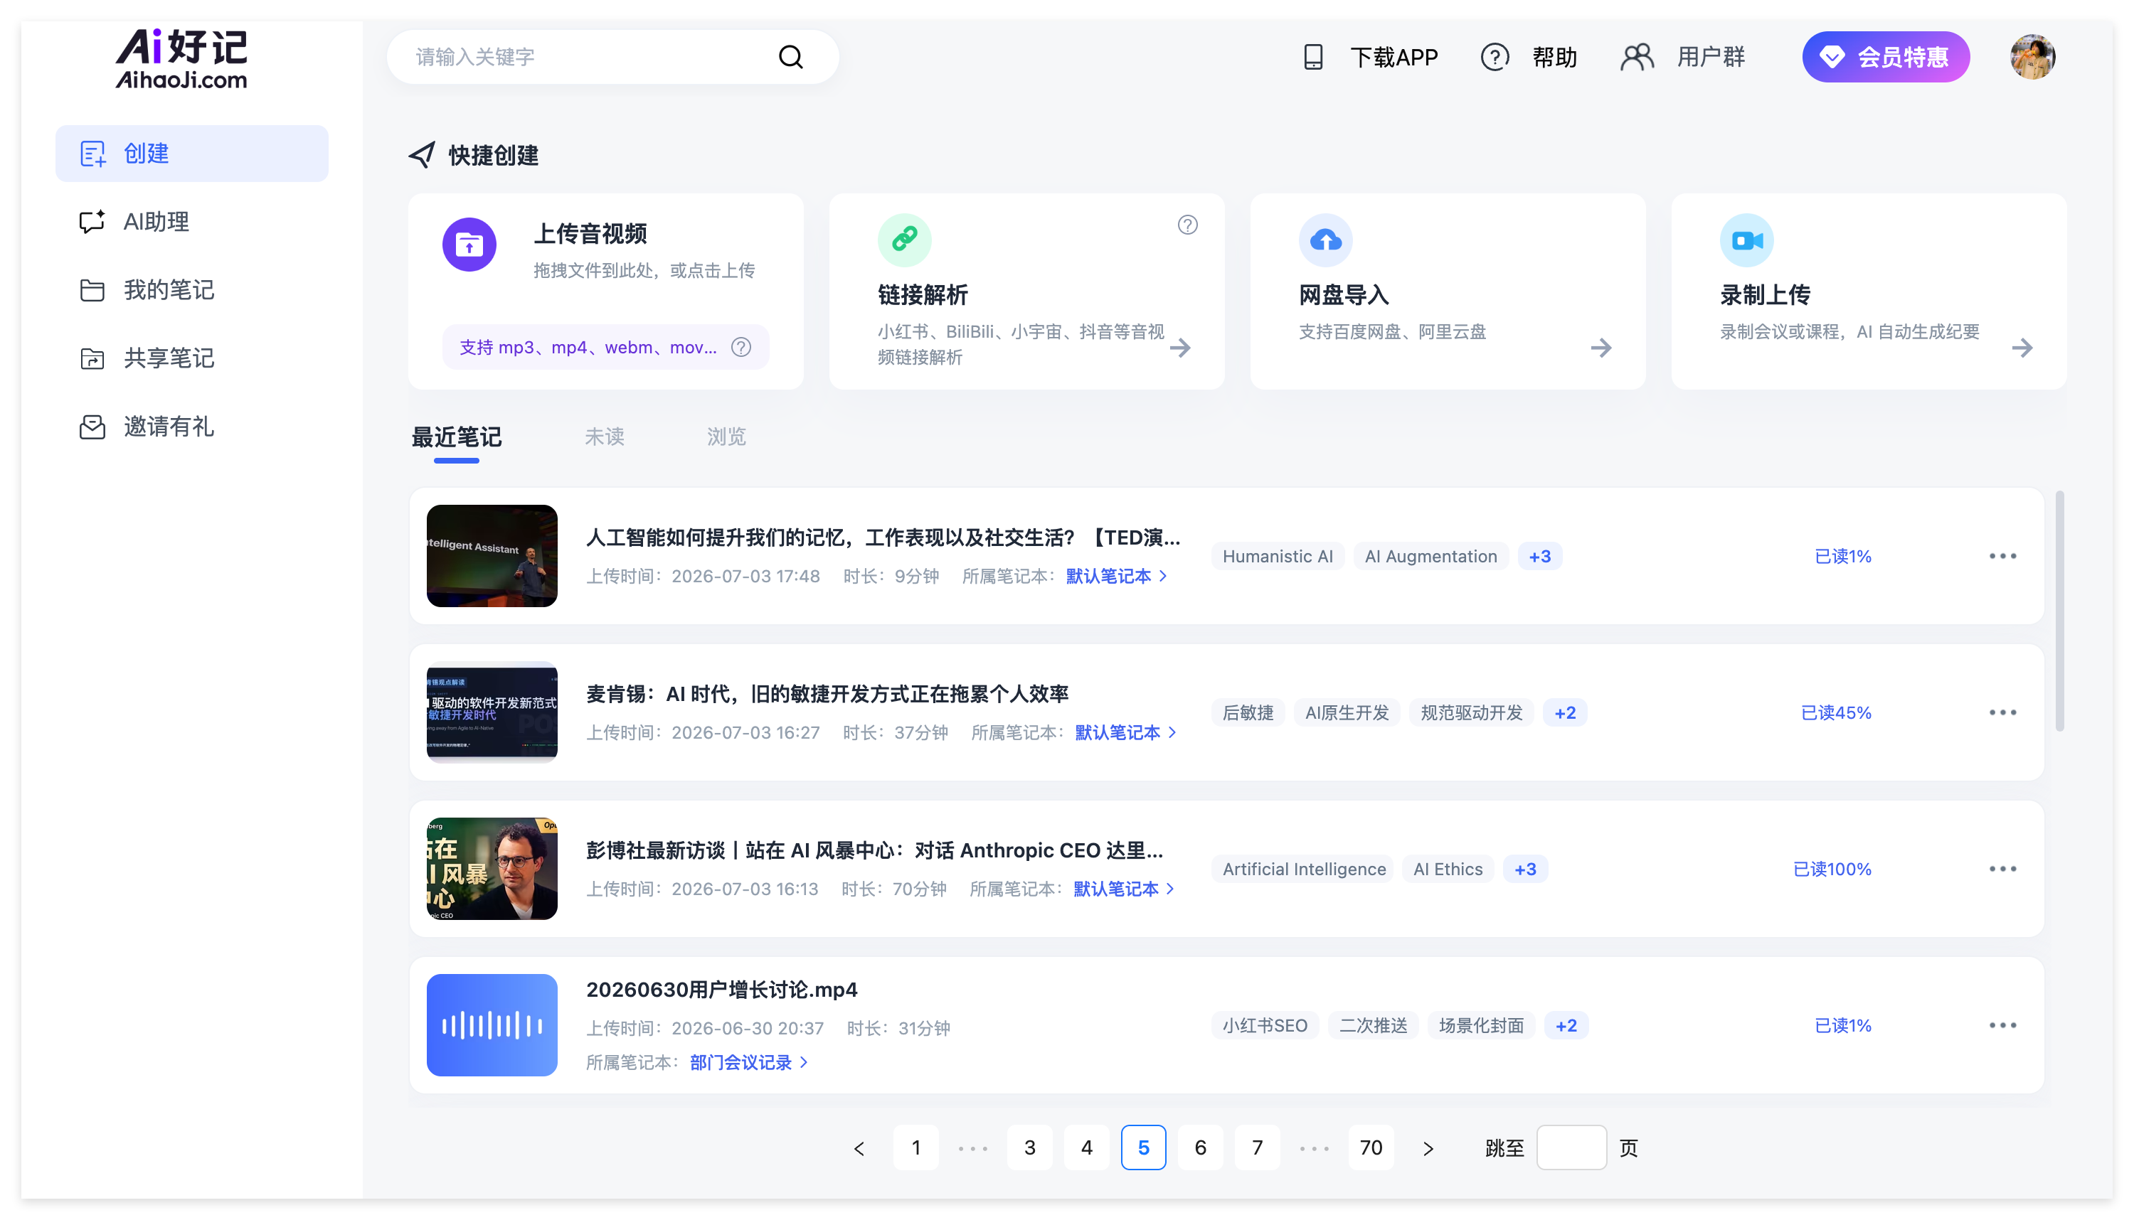Click the 邀请有礼 envelope icon
This screenshot has height=1220, width=2134.
click(92, 427)
